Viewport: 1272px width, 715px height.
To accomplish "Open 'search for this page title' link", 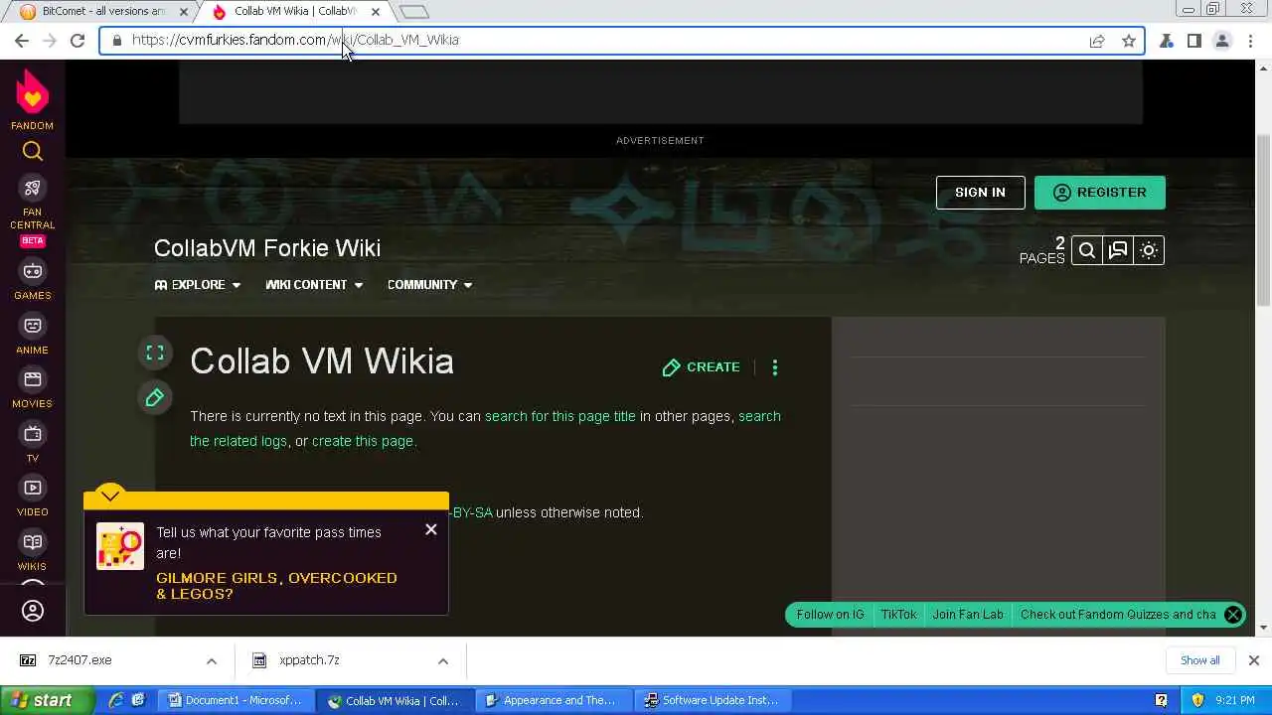I will [x=560, y=416].
